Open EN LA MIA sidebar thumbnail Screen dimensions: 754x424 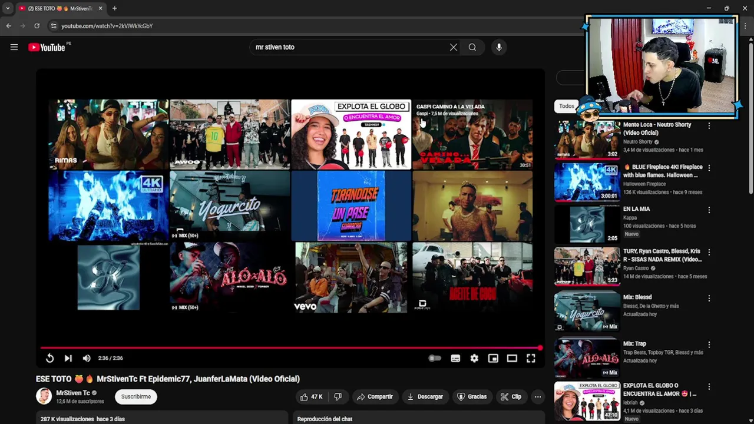click(x=587, y=224)
